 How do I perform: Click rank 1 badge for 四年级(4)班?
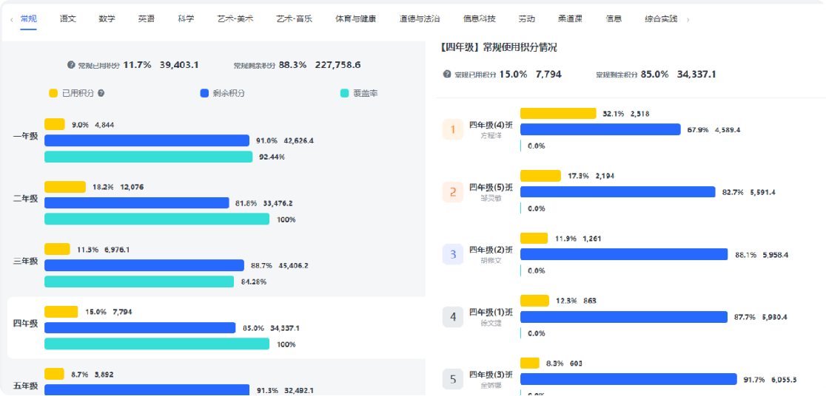tap(452, 130)
